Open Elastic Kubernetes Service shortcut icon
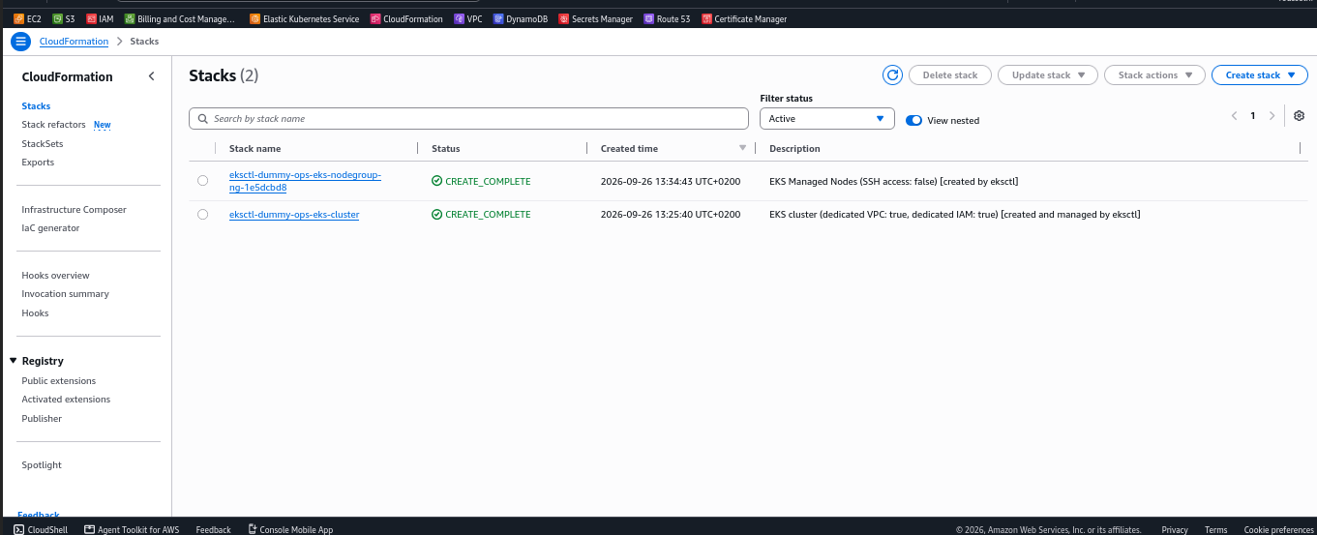Screen dimensions: 1317x535 point(254,18)
